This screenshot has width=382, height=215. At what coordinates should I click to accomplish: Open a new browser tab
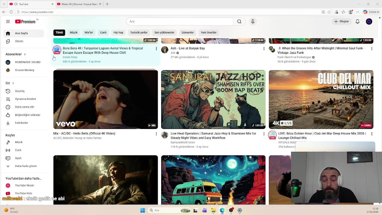coord(107,4)
